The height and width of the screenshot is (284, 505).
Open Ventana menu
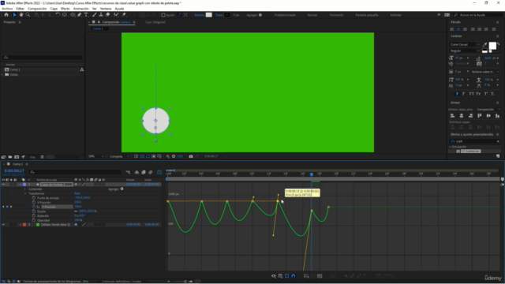tap(106, 9)
